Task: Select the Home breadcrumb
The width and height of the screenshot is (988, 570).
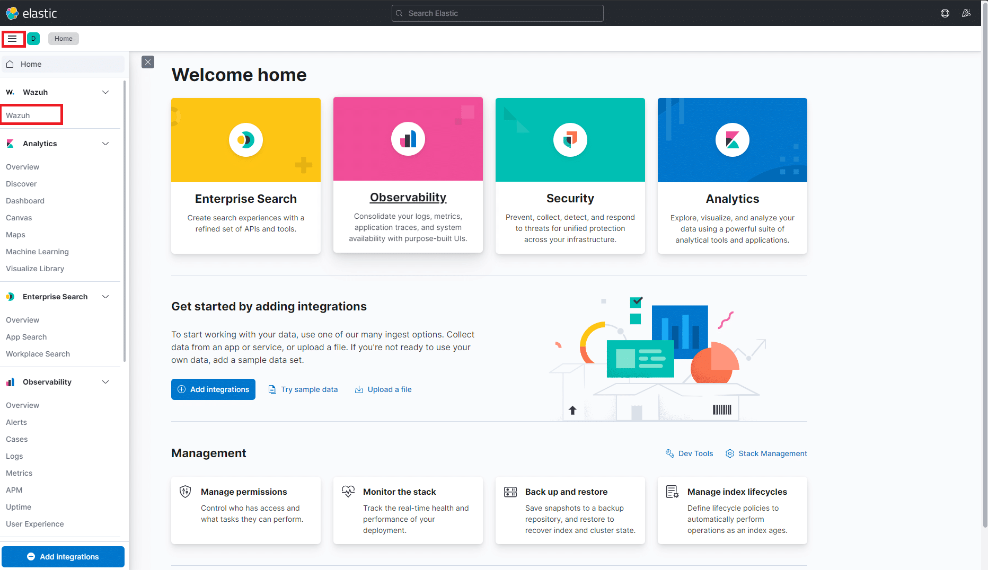Action: pos(64,39)
